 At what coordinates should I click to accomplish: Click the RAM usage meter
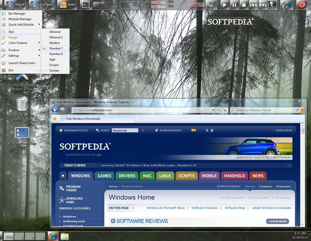tap(159, 3)
